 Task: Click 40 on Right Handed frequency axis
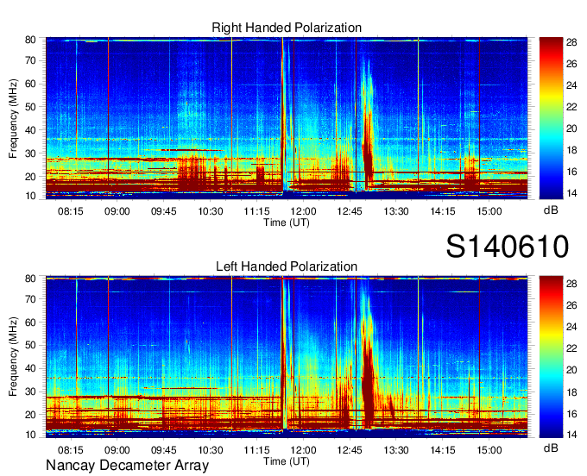[30, 130]
